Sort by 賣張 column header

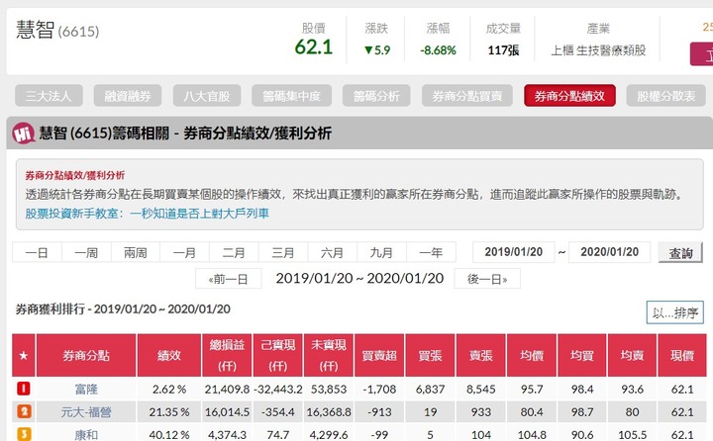point(480,356)
